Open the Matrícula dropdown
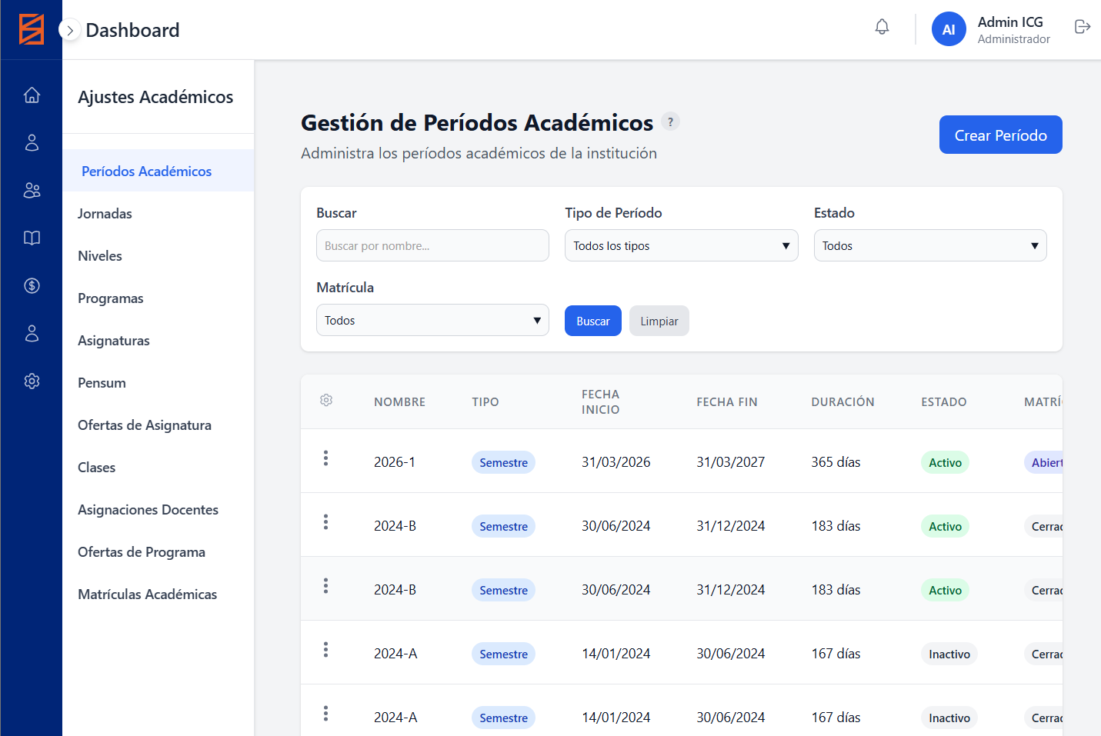1101x736 pixels. click(432, 320)
